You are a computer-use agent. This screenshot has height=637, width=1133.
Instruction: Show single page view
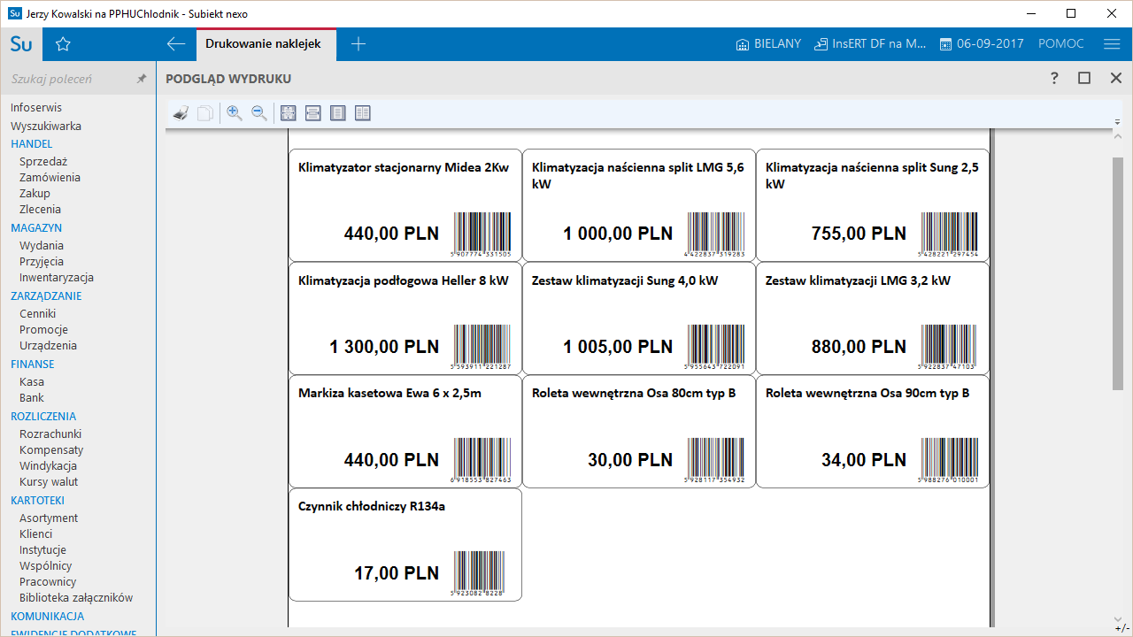[337, 113]
